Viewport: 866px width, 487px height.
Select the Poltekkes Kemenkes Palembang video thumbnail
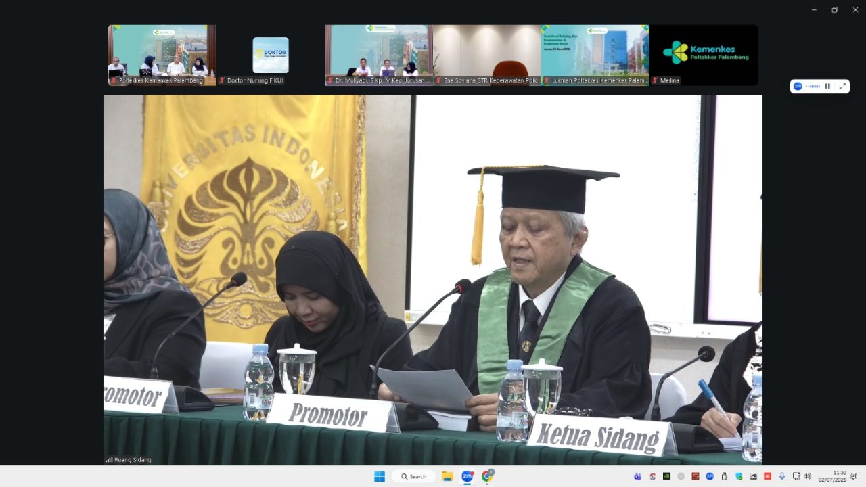[162, 55]
